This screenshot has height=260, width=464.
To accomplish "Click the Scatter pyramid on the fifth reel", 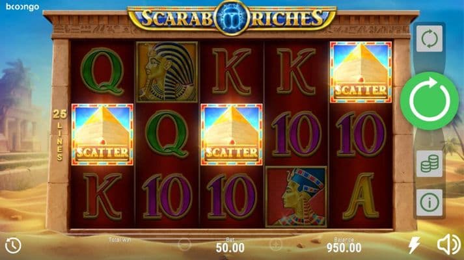I will (361, 72).
